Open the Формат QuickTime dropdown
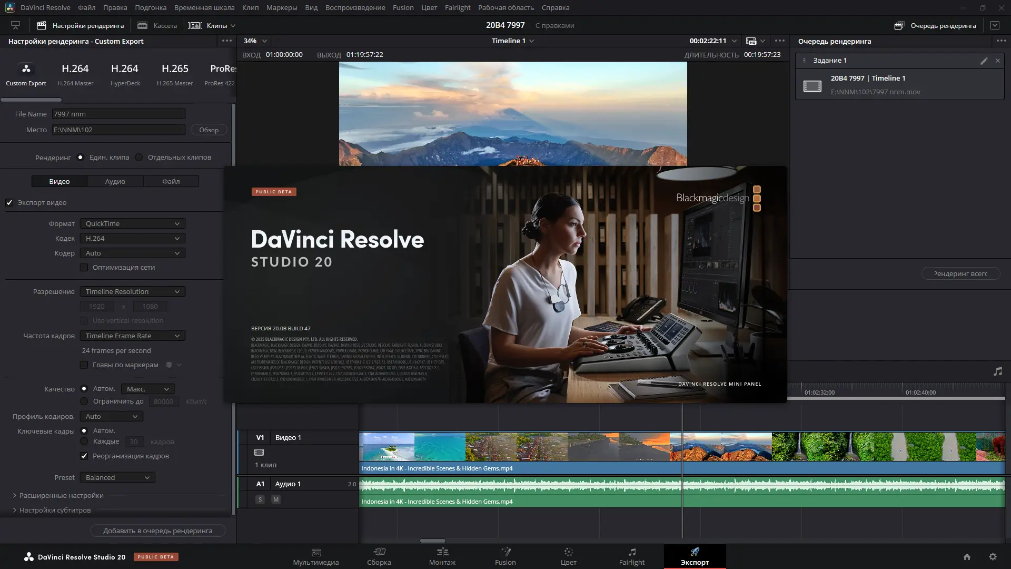The width and height of the screenshot is (1011, 569). coord(133,224)
